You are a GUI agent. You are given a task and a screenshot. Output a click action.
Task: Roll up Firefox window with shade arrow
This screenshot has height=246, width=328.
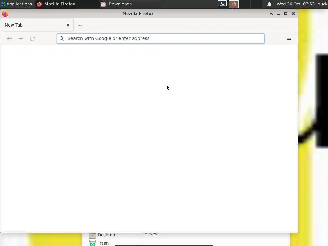[x=271, y=14]
